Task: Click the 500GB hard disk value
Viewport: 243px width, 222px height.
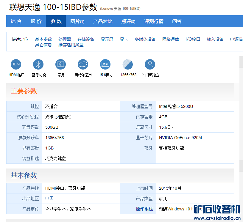Action: [52, 127]
